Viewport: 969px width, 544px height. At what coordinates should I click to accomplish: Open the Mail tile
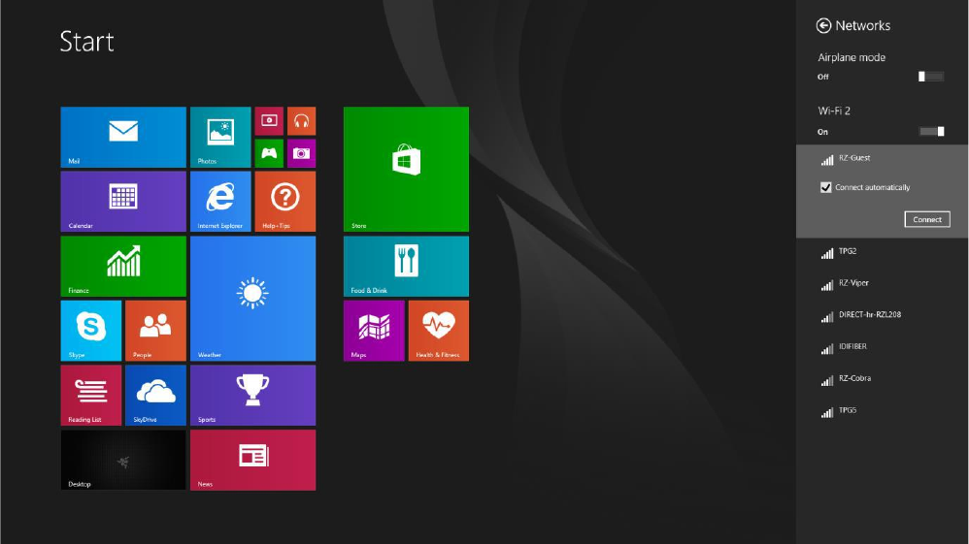[x=123, y=137]
